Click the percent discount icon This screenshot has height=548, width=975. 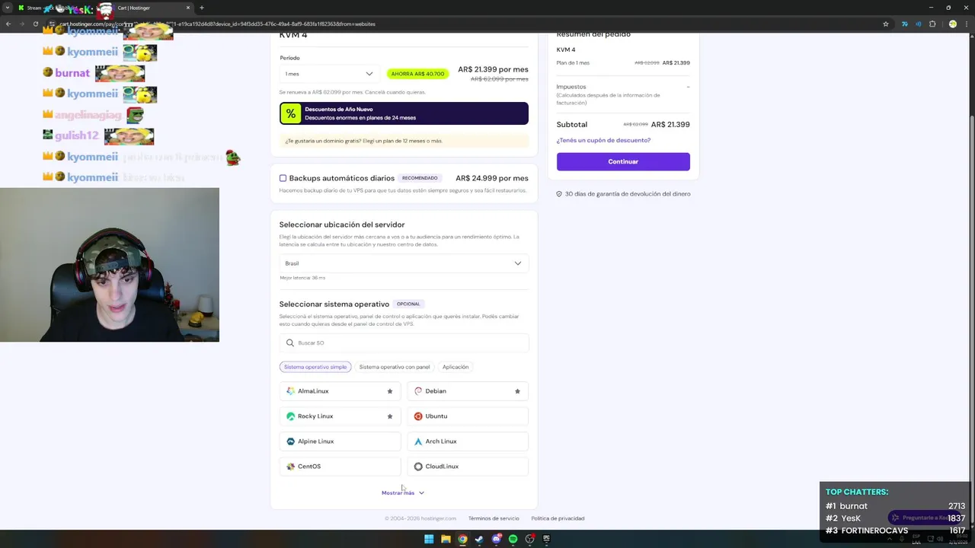(x=290, y=113)
